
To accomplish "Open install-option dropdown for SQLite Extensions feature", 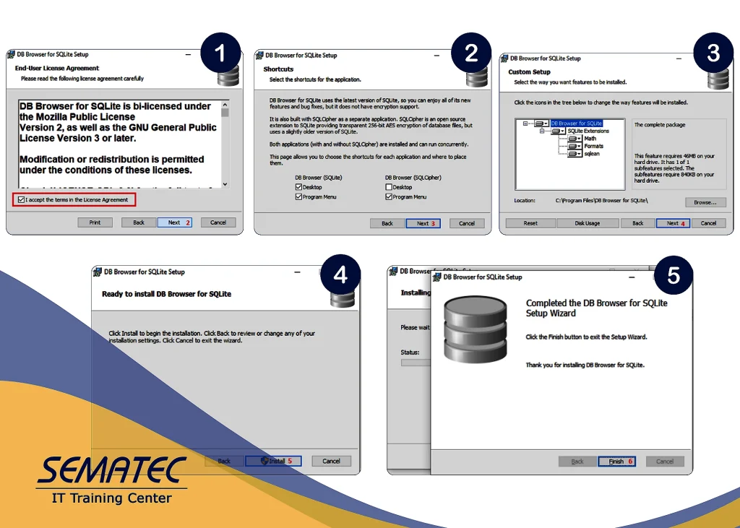I will (559, 131).
